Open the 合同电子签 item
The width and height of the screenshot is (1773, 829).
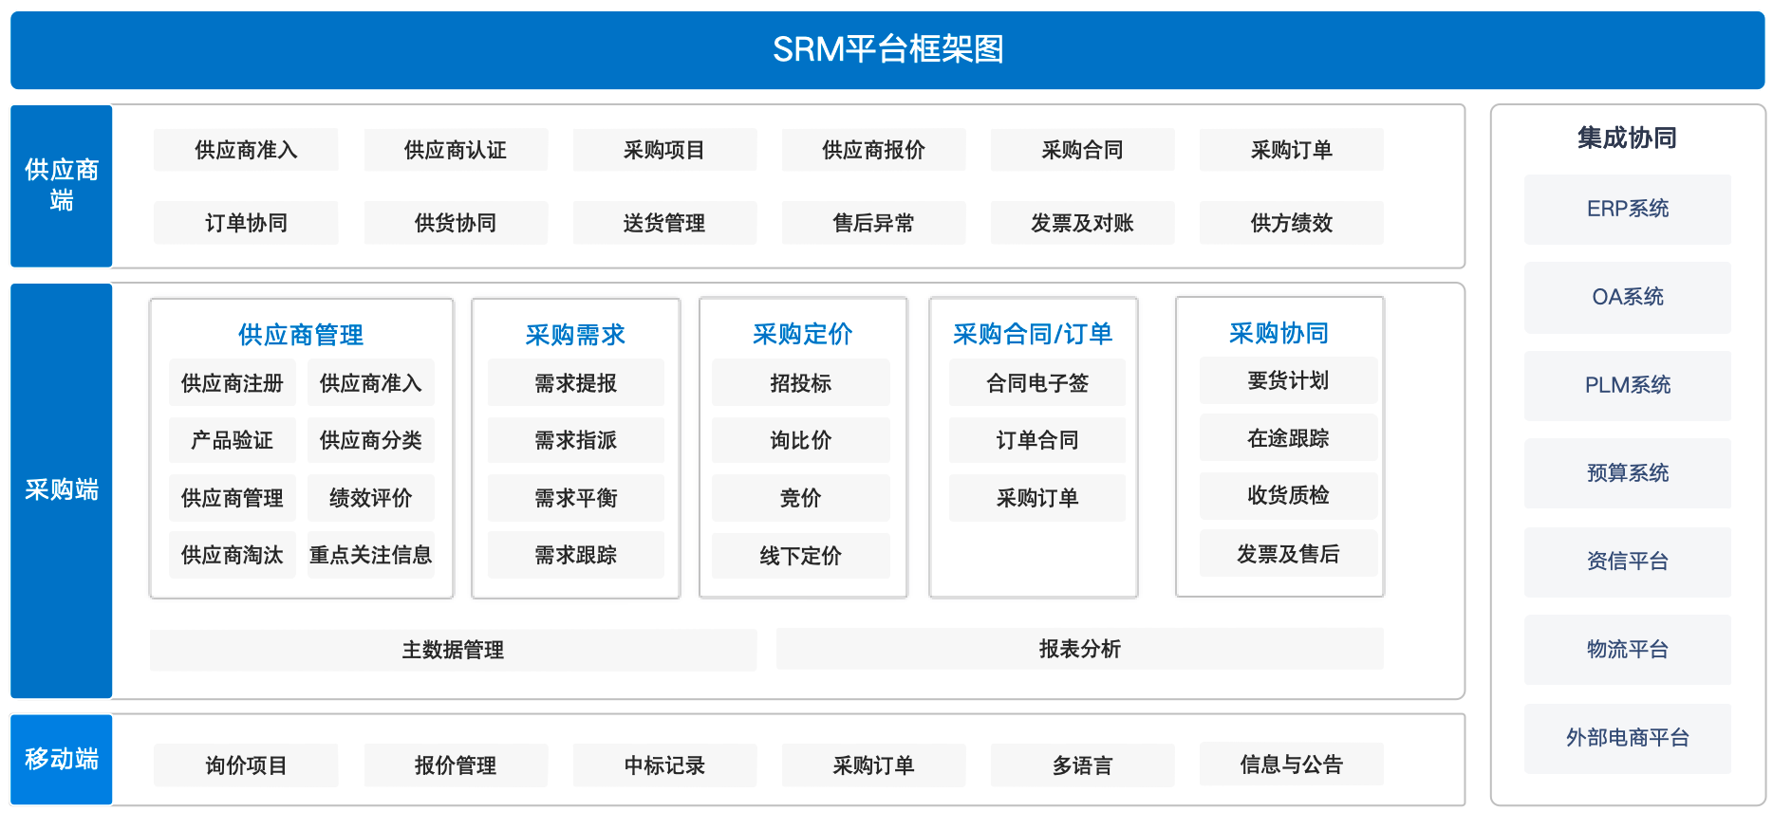pyautogui.click(x=1037, y=383)
